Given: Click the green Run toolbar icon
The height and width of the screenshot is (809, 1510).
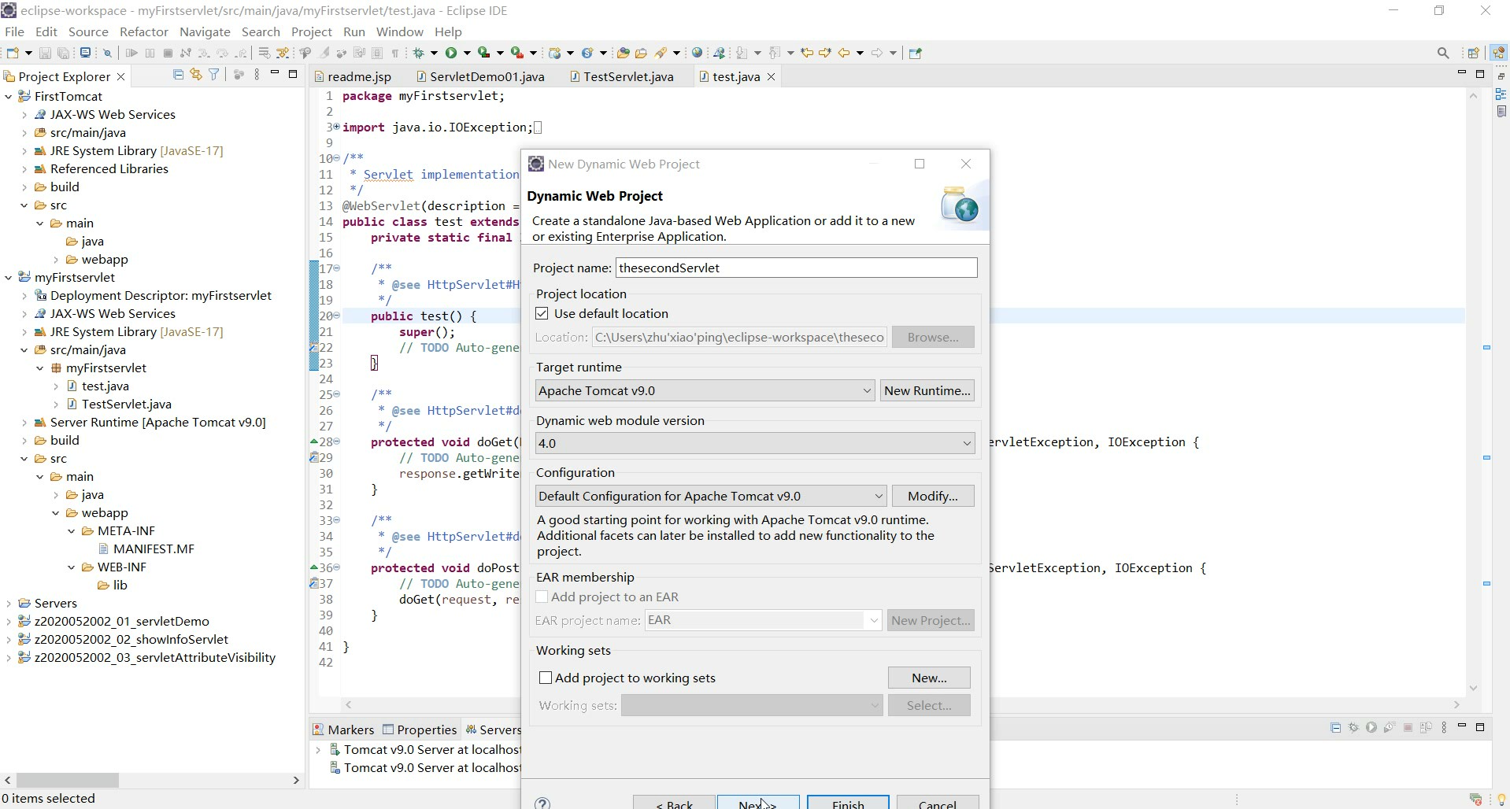Looking at the screenshot, I should coord(452,53).
